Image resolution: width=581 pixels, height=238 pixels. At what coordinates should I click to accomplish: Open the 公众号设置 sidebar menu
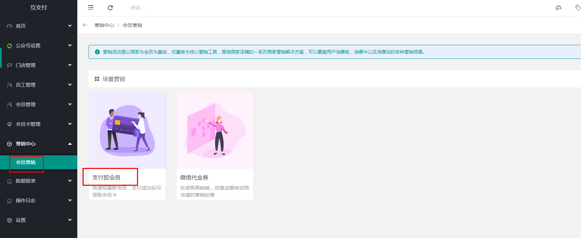click(x=39, y=46)
